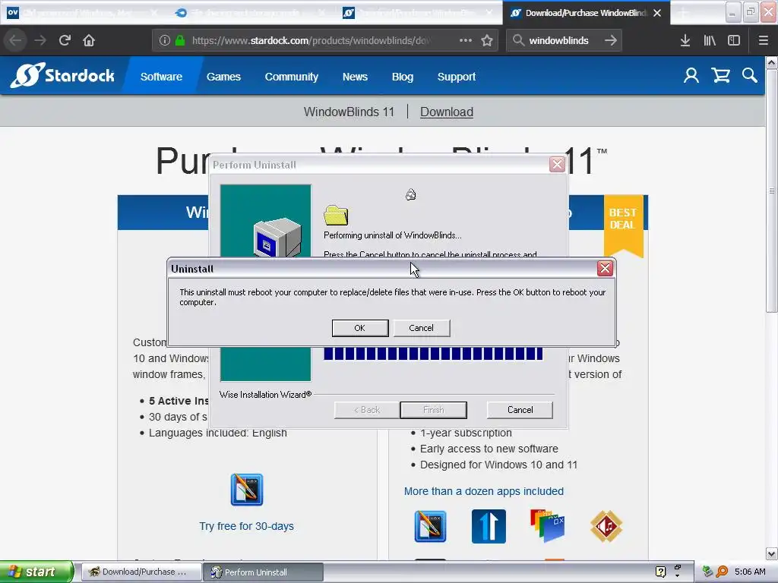Click the magnifier system tray icon
This screenshot has width=778, height=583.
pyautogui.click(x=722, y=572)
